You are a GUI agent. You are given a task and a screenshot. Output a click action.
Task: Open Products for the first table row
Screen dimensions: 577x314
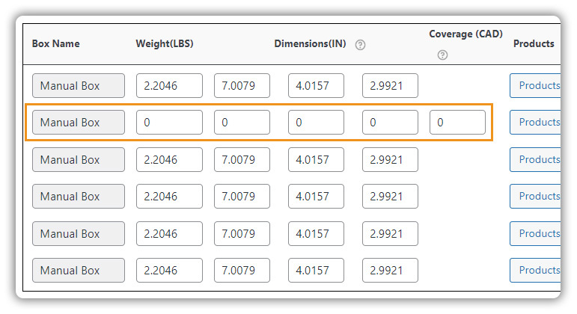535,86
